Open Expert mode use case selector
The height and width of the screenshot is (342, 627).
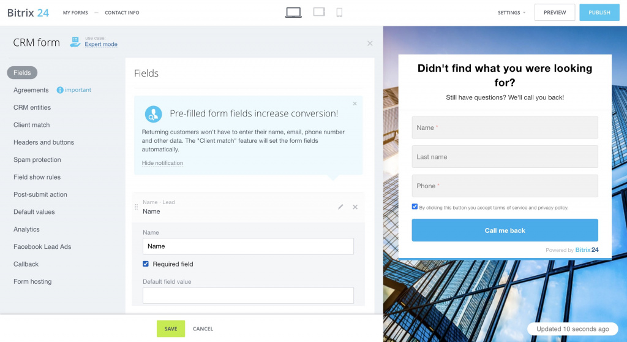click(100, 44)
